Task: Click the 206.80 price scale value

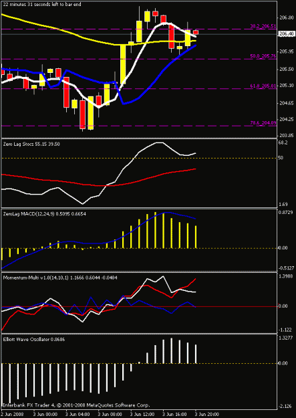Action: point(286,17)
